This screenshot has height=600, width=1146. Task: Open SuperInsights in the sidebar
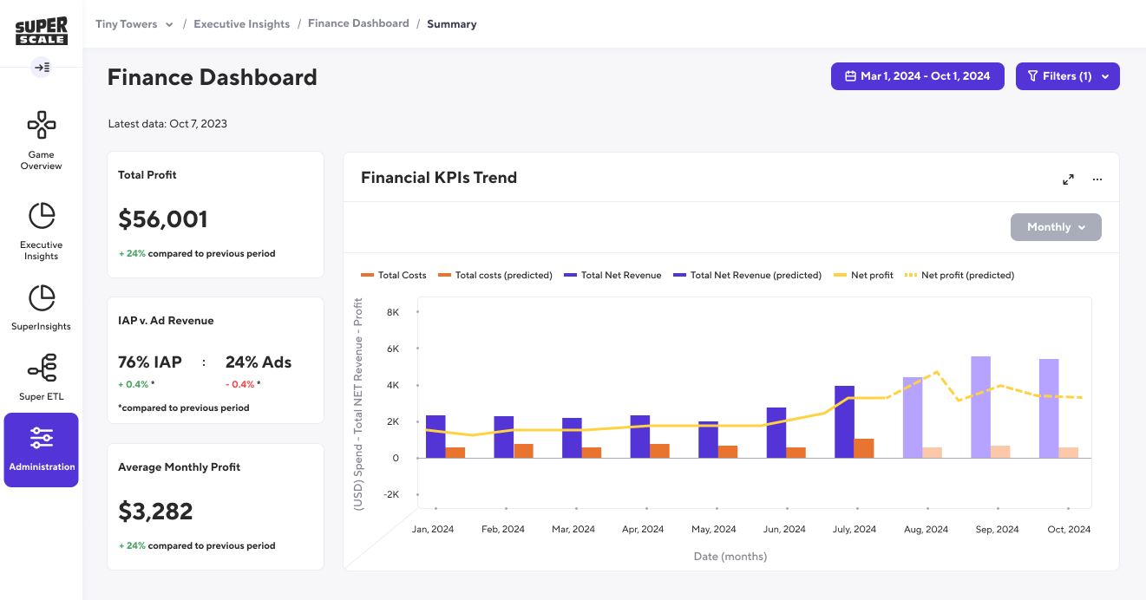coord(41,308)
